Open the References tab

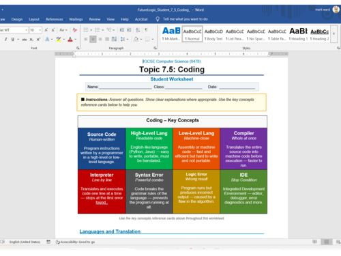pyautogui.click(x=55, y=19)
